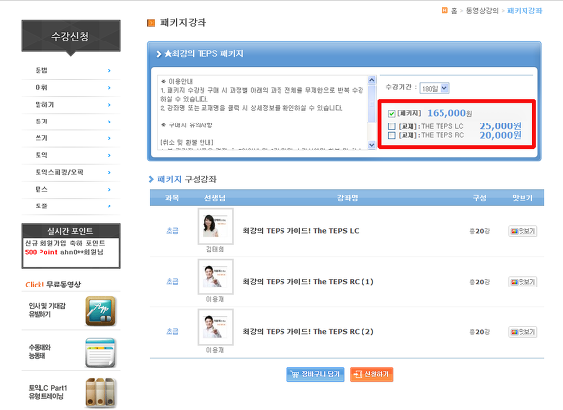The width and height of the screenshot is (563, 410).
Task: Click the preview button for The TEPS LC course
Action: pos(523,231)
